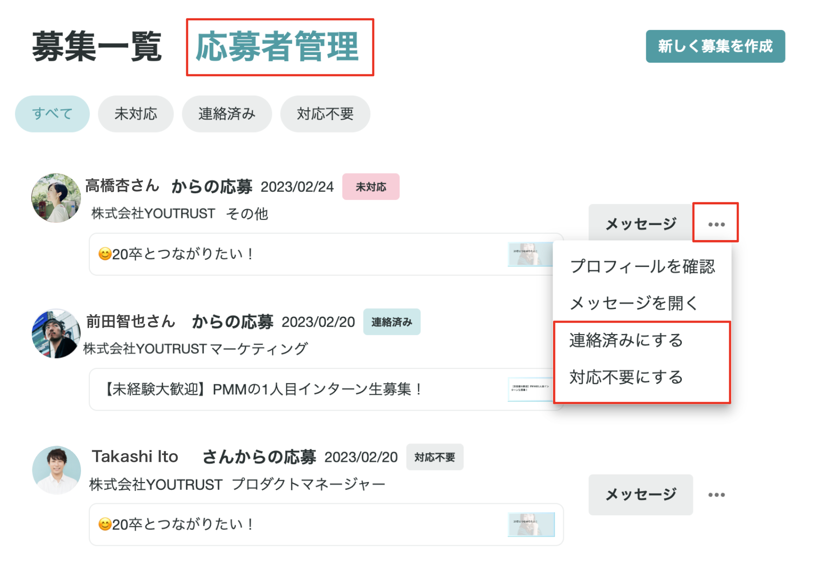This screenshot has height=564, width=813.
Task: Click 前田智也's profile photo
Action: pos(56,334)
